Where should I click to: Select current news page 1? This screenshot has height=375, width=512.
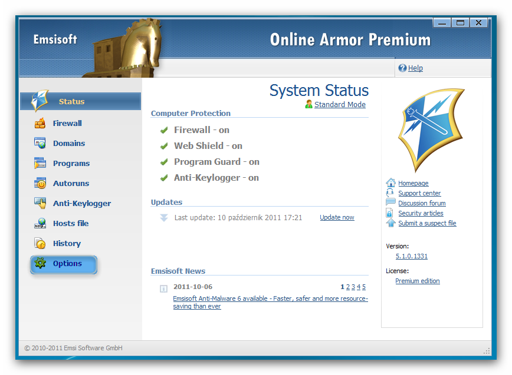click(x=343, y=287)
